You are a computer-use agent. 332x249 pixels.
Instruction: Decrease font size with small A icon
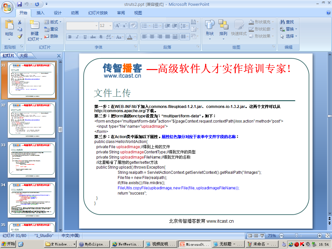[124, 26]
